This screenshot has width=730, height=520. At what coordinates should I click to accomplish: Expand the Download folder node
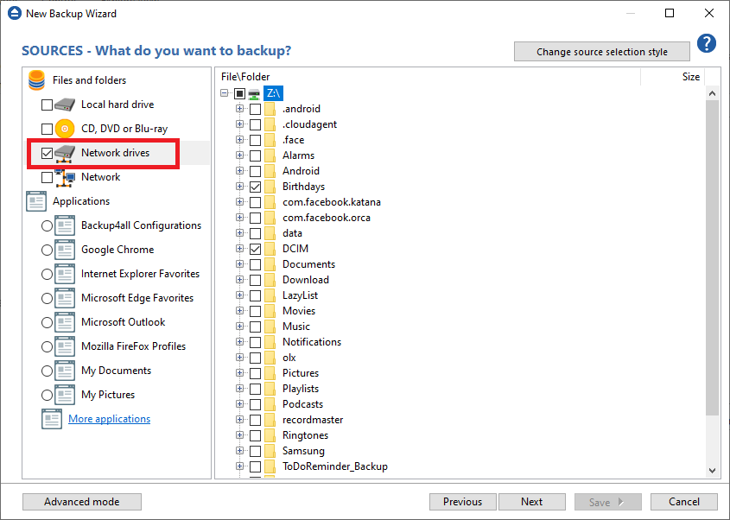click(x=240, y=280)
